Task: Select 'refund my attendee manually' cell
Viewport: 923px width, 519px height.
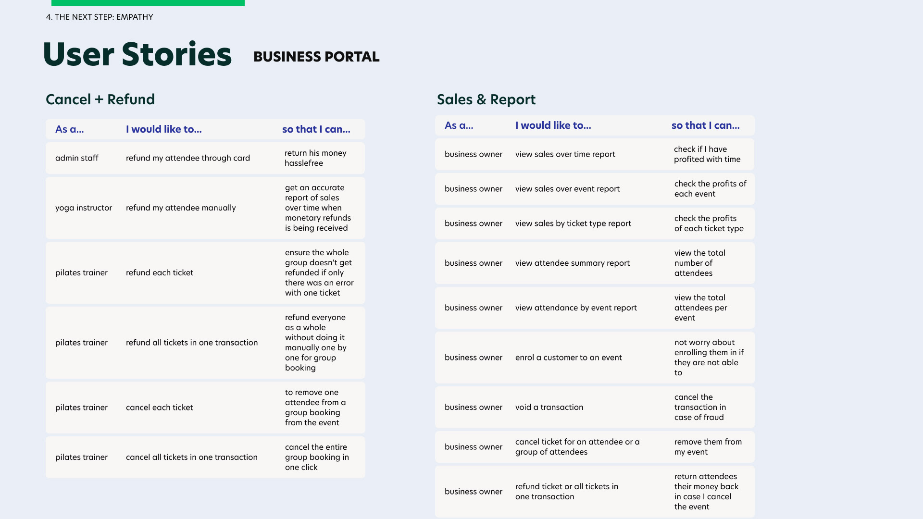Action: [181, 208]
